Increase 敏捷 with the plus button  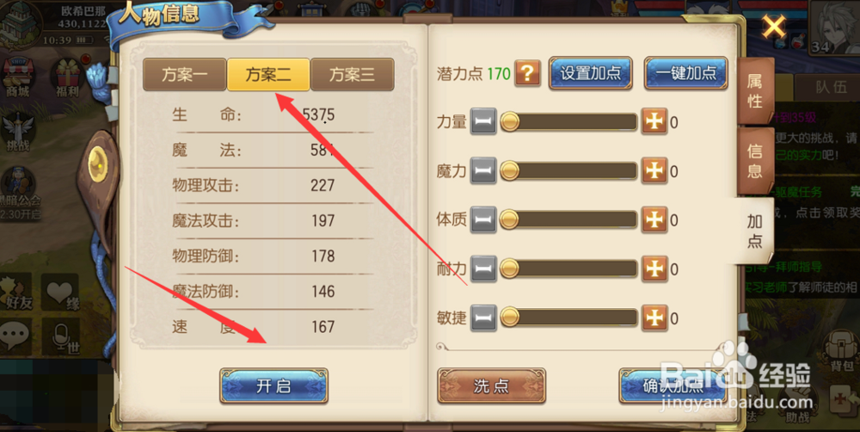[x=654, y=318]
